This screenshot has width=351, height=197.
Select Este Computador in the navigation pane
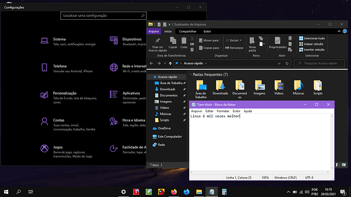167,136
